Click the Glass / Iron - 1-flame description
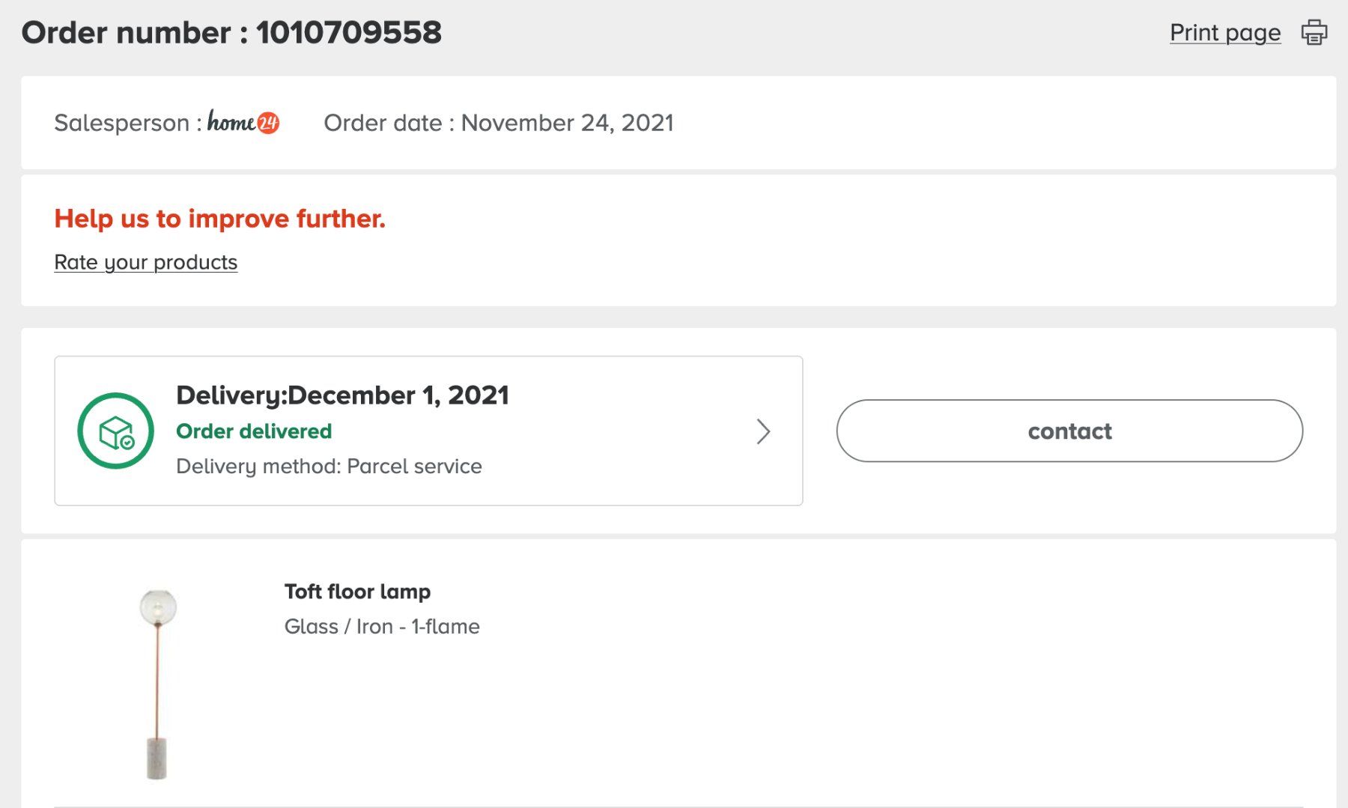1348x808 pixels. 382,626
